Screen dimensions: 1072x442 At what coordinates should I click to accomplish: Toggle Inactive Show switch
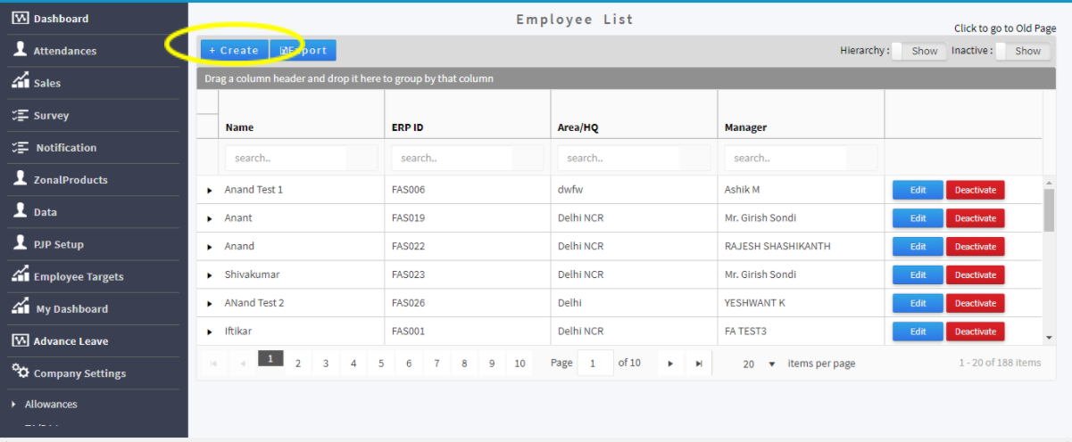pyautogui.click(x=1023, y=51)
